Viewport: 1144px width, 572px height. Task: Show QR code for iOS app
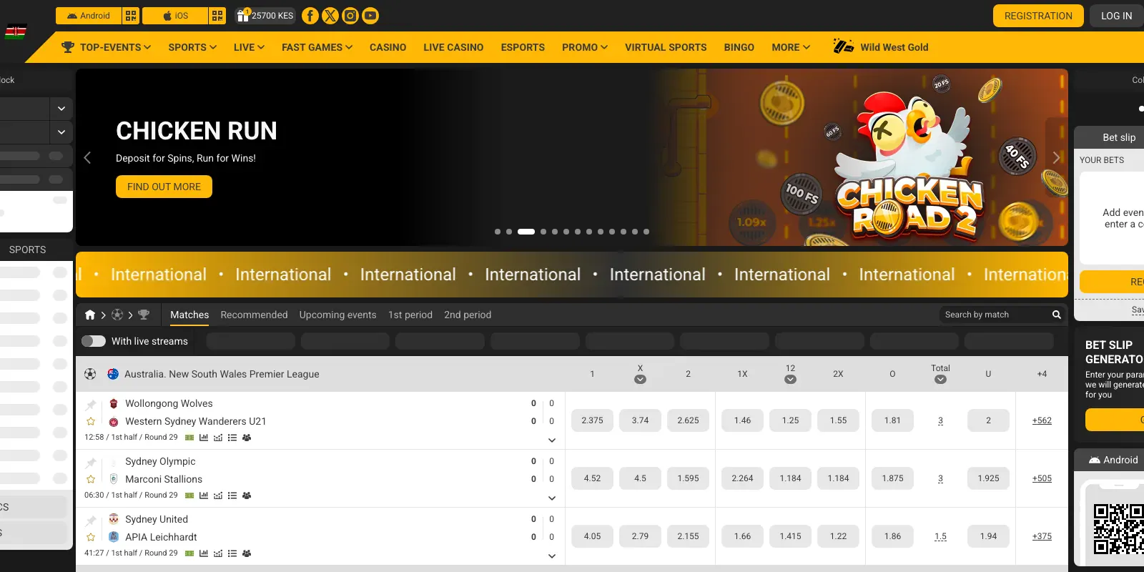point(218,16)
